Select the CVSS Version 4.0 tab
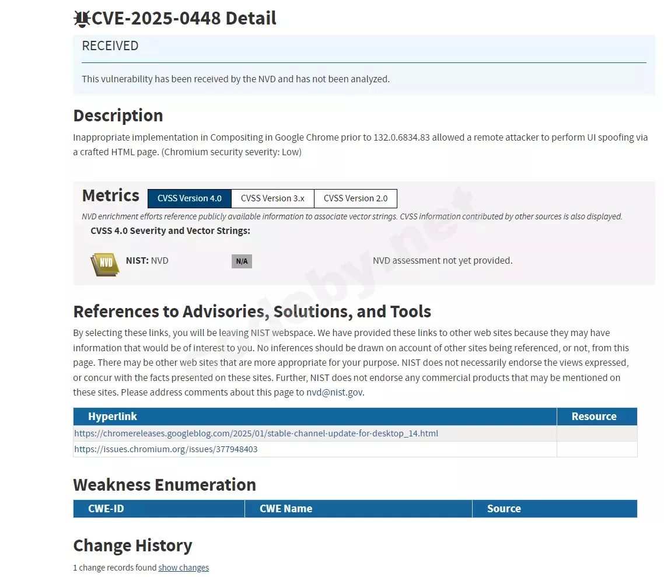 [x=189, y=198]
